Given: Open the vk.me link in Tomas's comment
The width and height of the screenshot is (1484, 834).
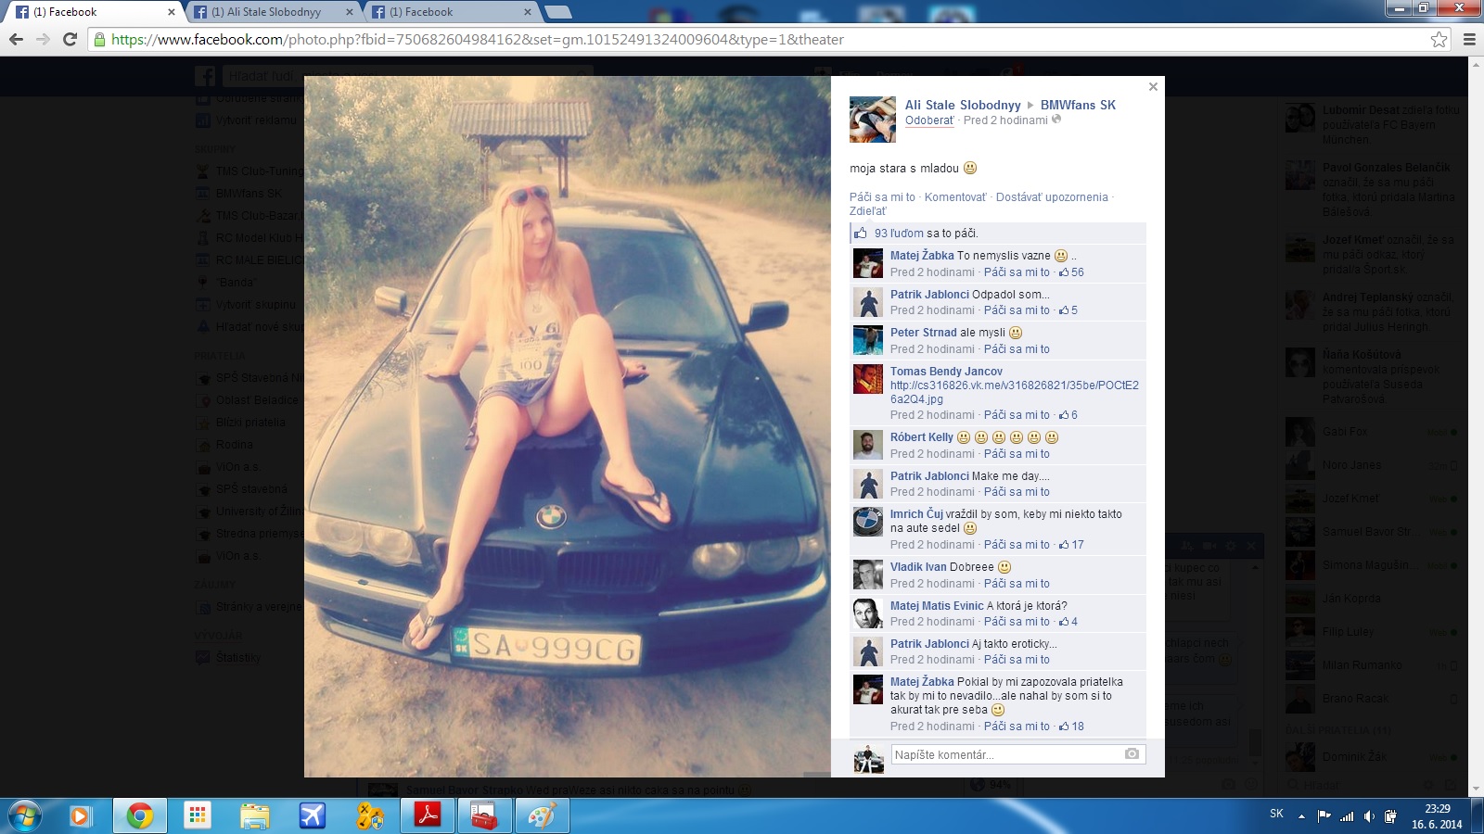Looking at the screenshot, I should tap(1014, 385).
